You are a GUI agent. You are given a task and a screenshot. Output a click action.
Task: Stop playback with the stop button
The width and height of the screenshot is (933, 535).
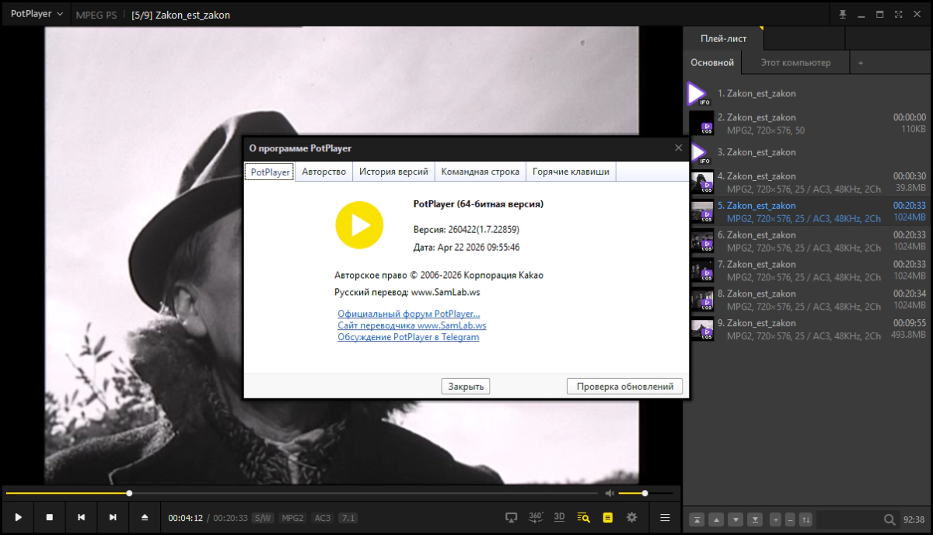tap(49, 517)
